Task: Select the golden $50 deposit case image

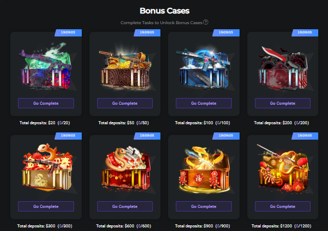Action: [x=125, y=69]
